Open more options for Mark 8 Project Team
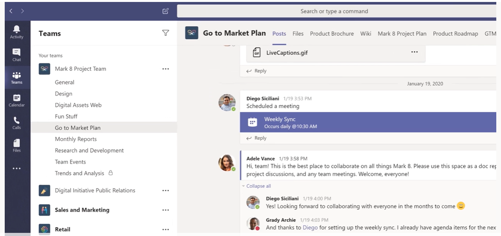The height and width of the screenshot is (236, 501). 165,69
